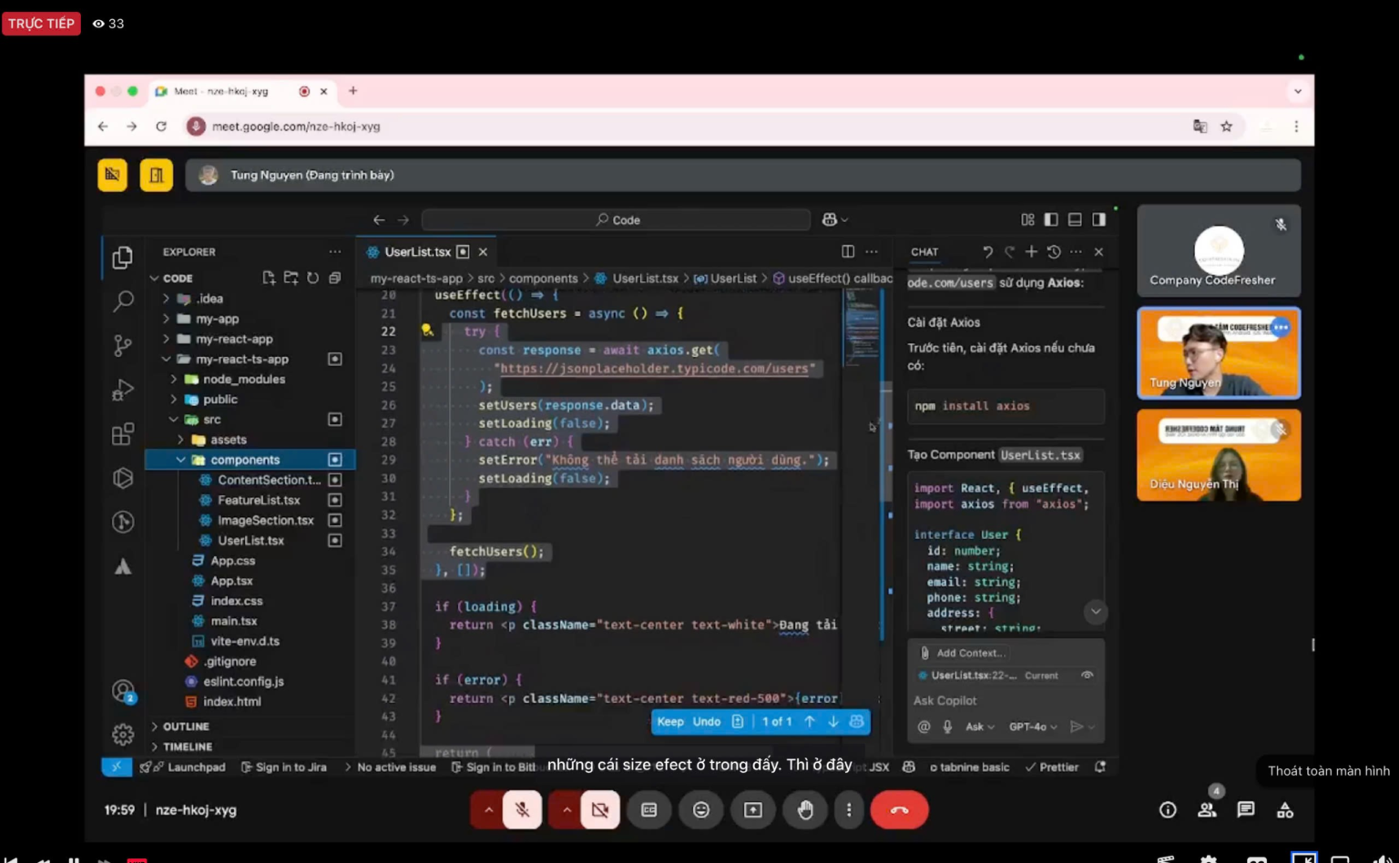
Task: Refresh the Explorer file tree
Action: click(312, 278)
